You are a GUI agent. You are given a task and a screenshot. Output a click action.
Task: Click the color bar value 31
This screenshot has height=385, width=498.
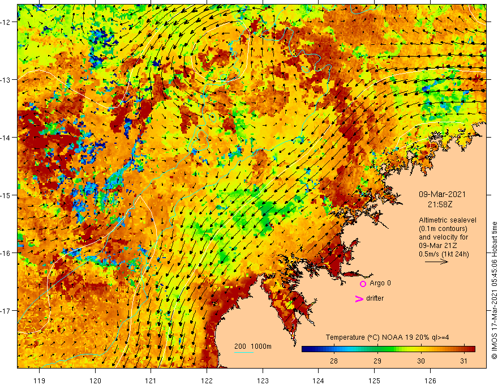(464, 361)
